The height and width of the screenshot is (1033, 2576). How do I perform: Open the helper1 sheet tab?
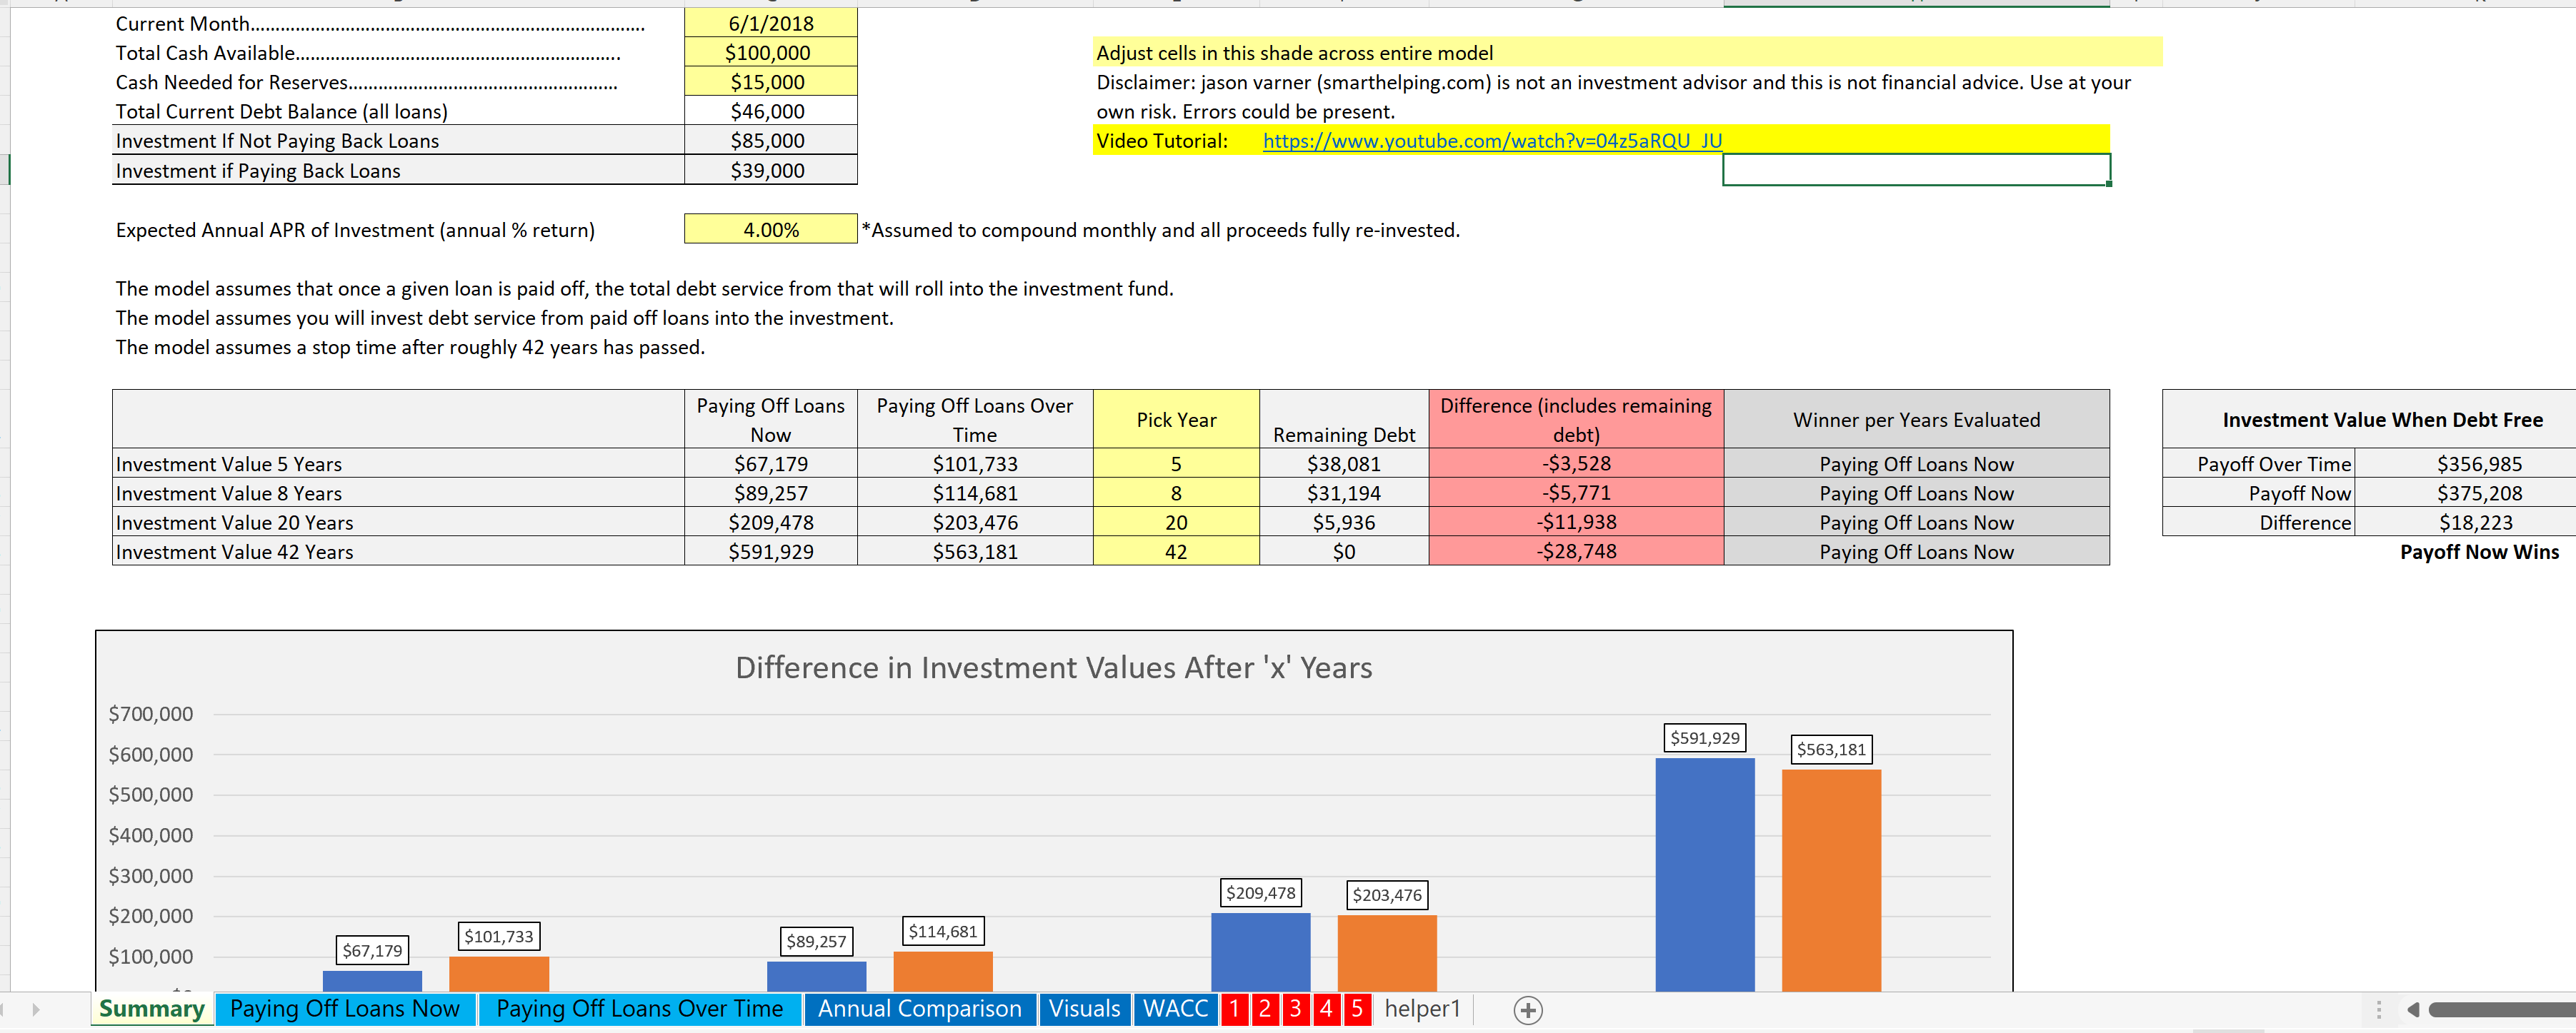click(x=1423, y=1009)
